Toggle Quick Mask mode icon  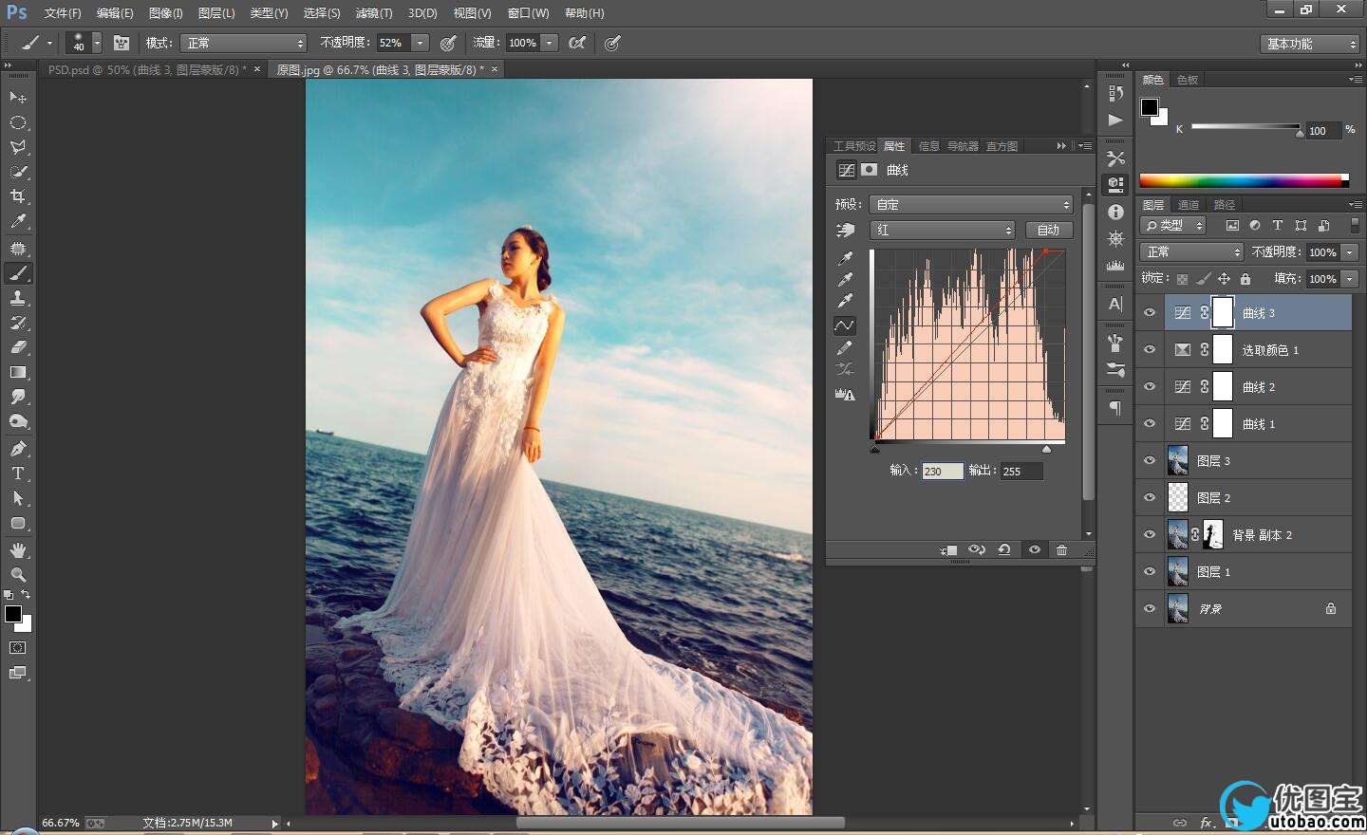(17, 648)
